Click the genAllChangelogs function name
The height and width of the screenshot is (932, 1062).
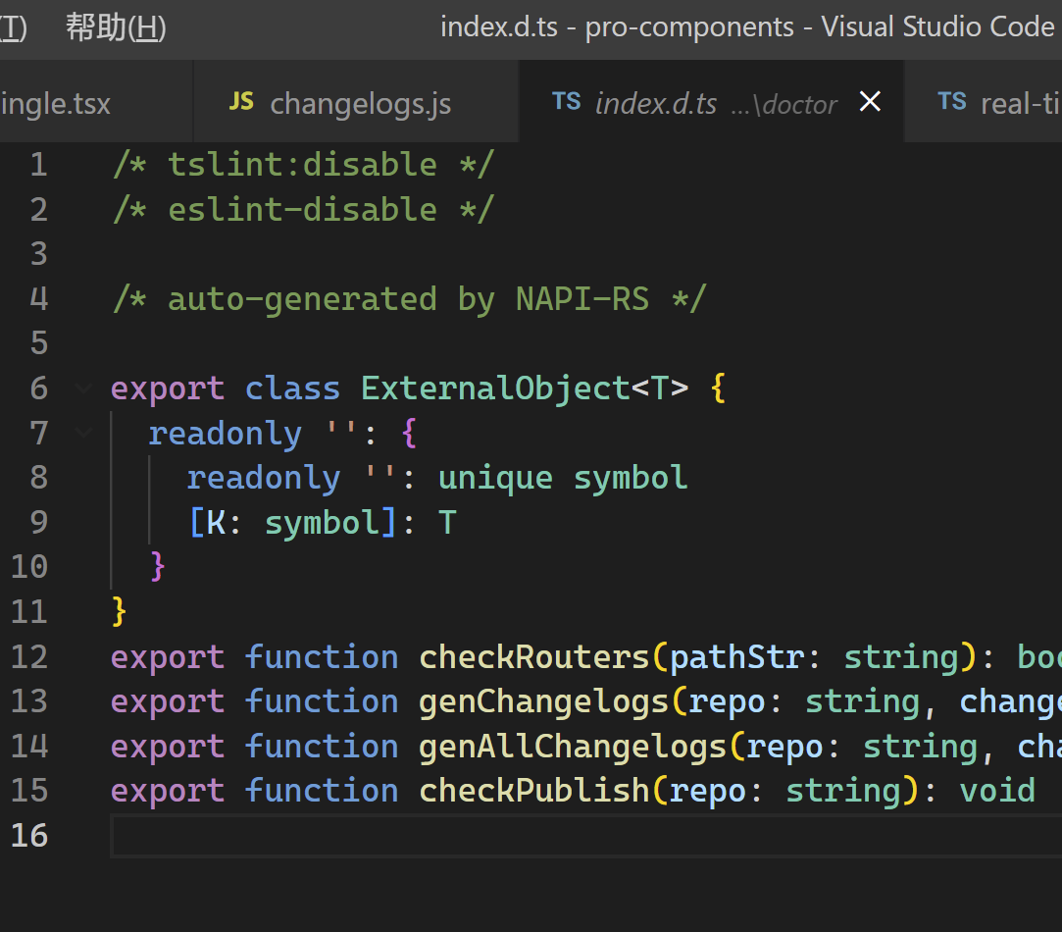pos(573,747)
